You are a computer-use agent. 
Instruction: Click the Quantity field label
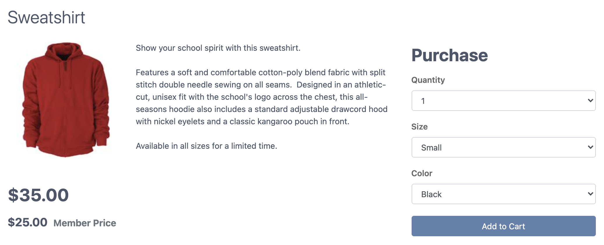428,80
